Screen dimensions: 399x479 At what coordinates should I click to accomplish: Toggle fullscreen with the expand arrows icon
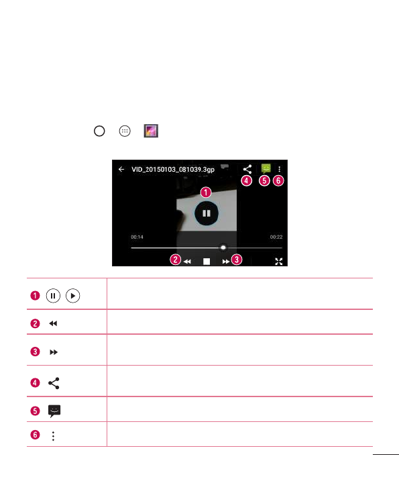pos(279,262)
